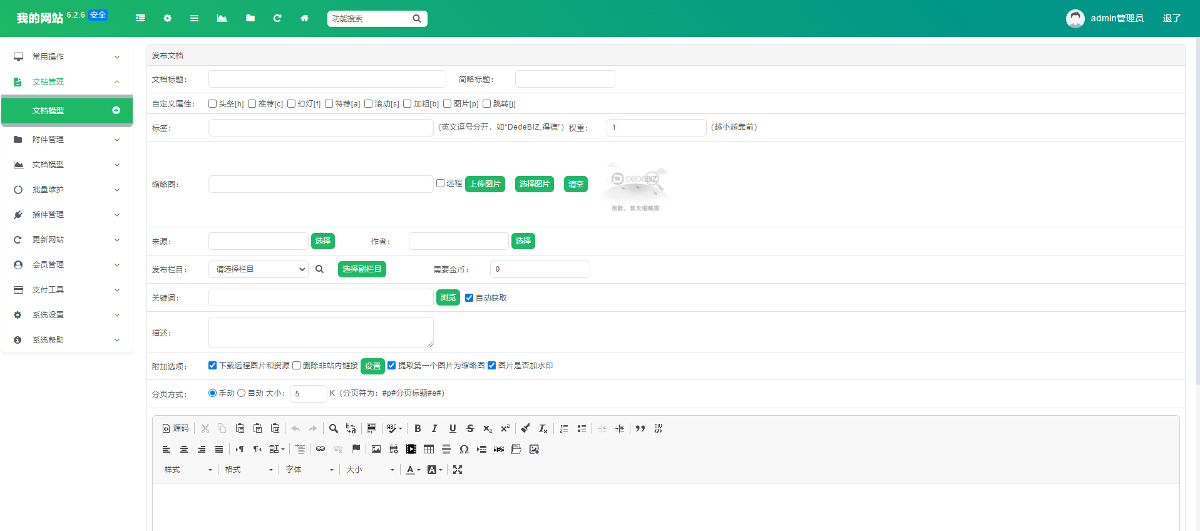
Task: Open the 请选择栏目 category dropdown
Action: (x=259, y=269)
